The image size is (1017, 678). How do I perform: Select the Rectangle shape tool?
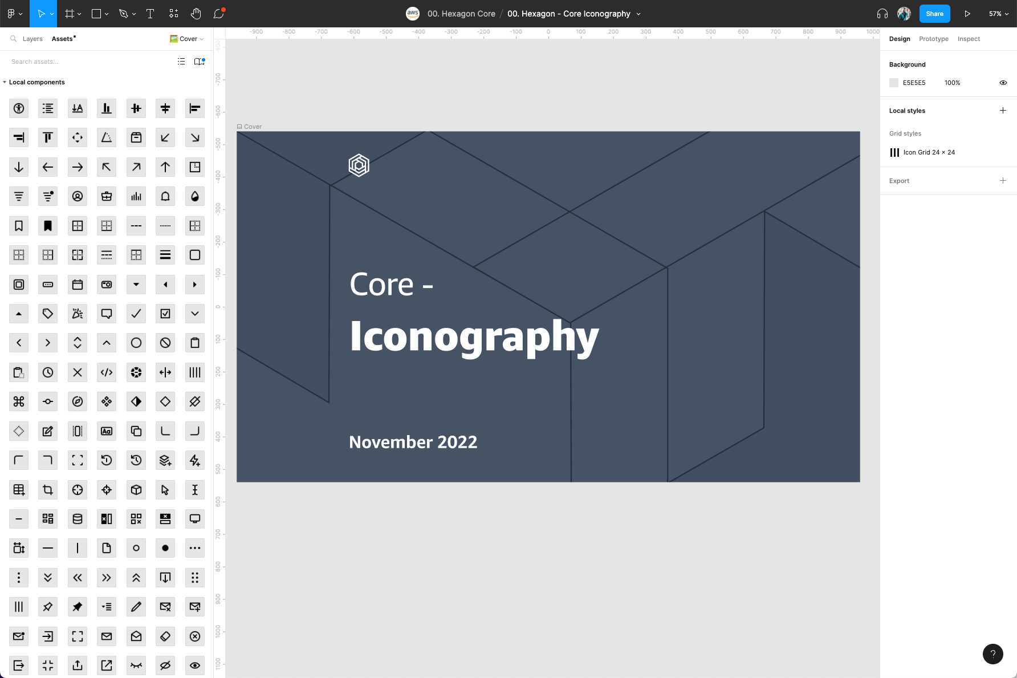pyautogui.click(x=96, y=13)
